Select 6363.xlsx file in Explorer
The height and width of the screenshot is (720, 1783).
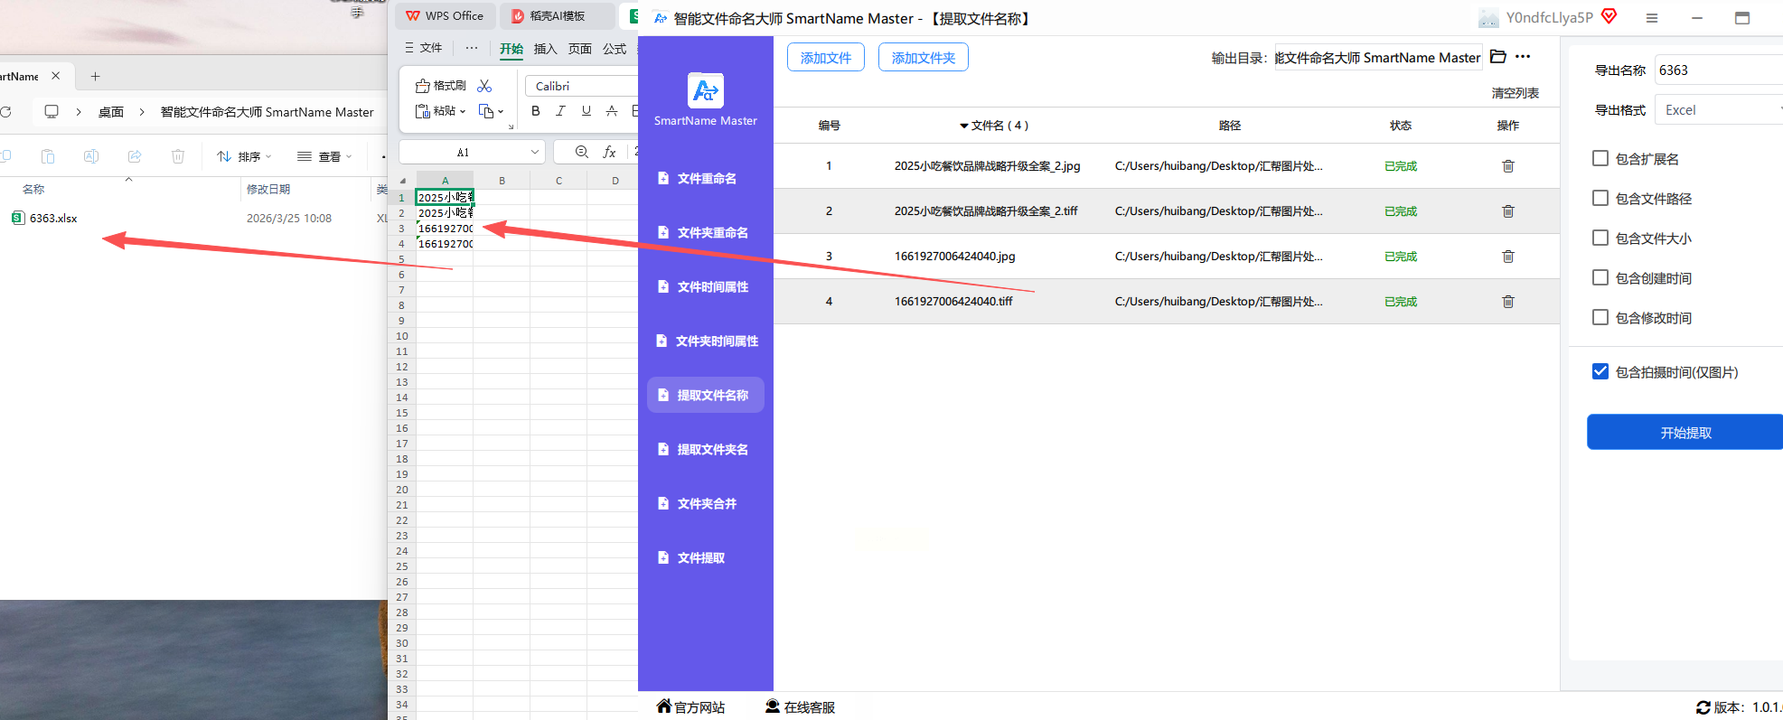point(53,219)
